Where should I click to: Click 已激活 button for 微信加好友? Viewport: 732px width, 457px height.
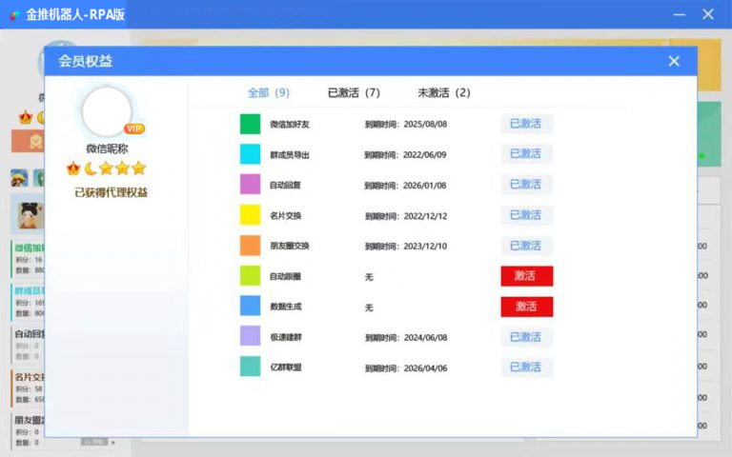(527, 124)
